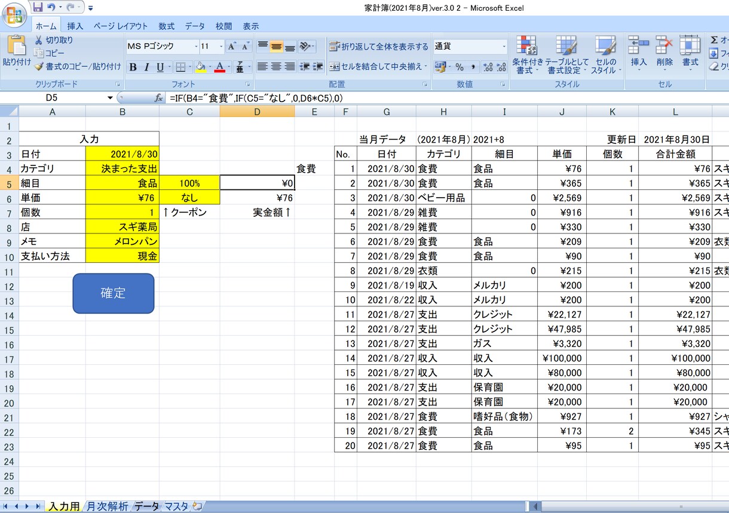
Task: Open the font size dropdown showing 11
Action: pyautogui.click(x=220, y=47)
